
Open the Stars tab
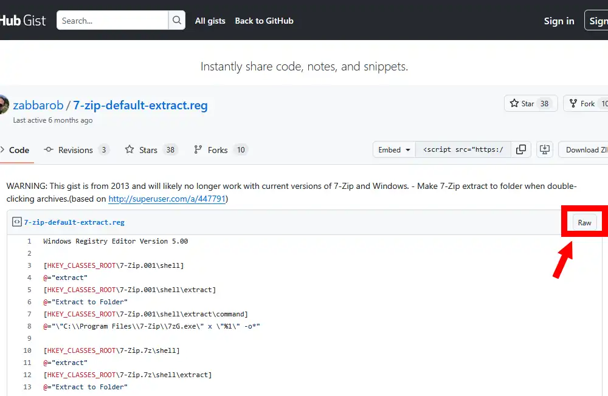pyautogui.click(x=151, y=150)
